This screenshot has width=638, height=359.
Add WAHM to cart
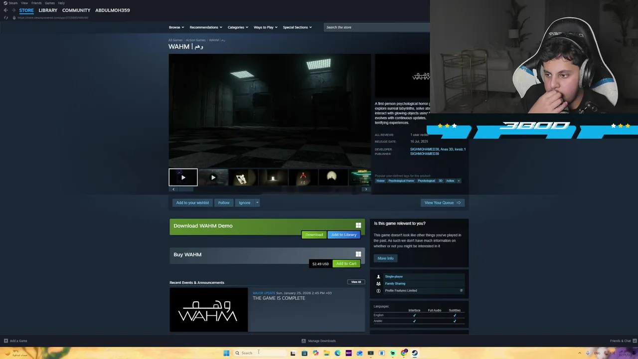(346, 264)
